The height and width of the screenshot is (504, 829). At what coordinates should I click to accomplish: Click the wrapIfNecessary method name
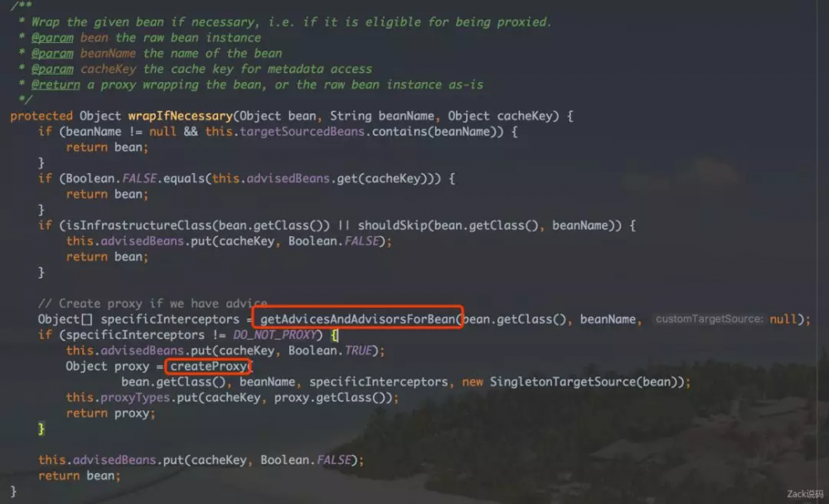pos(180,116)
